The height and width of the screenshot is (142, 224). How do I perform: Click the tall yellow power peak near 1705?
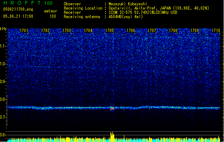pos(112,137)
